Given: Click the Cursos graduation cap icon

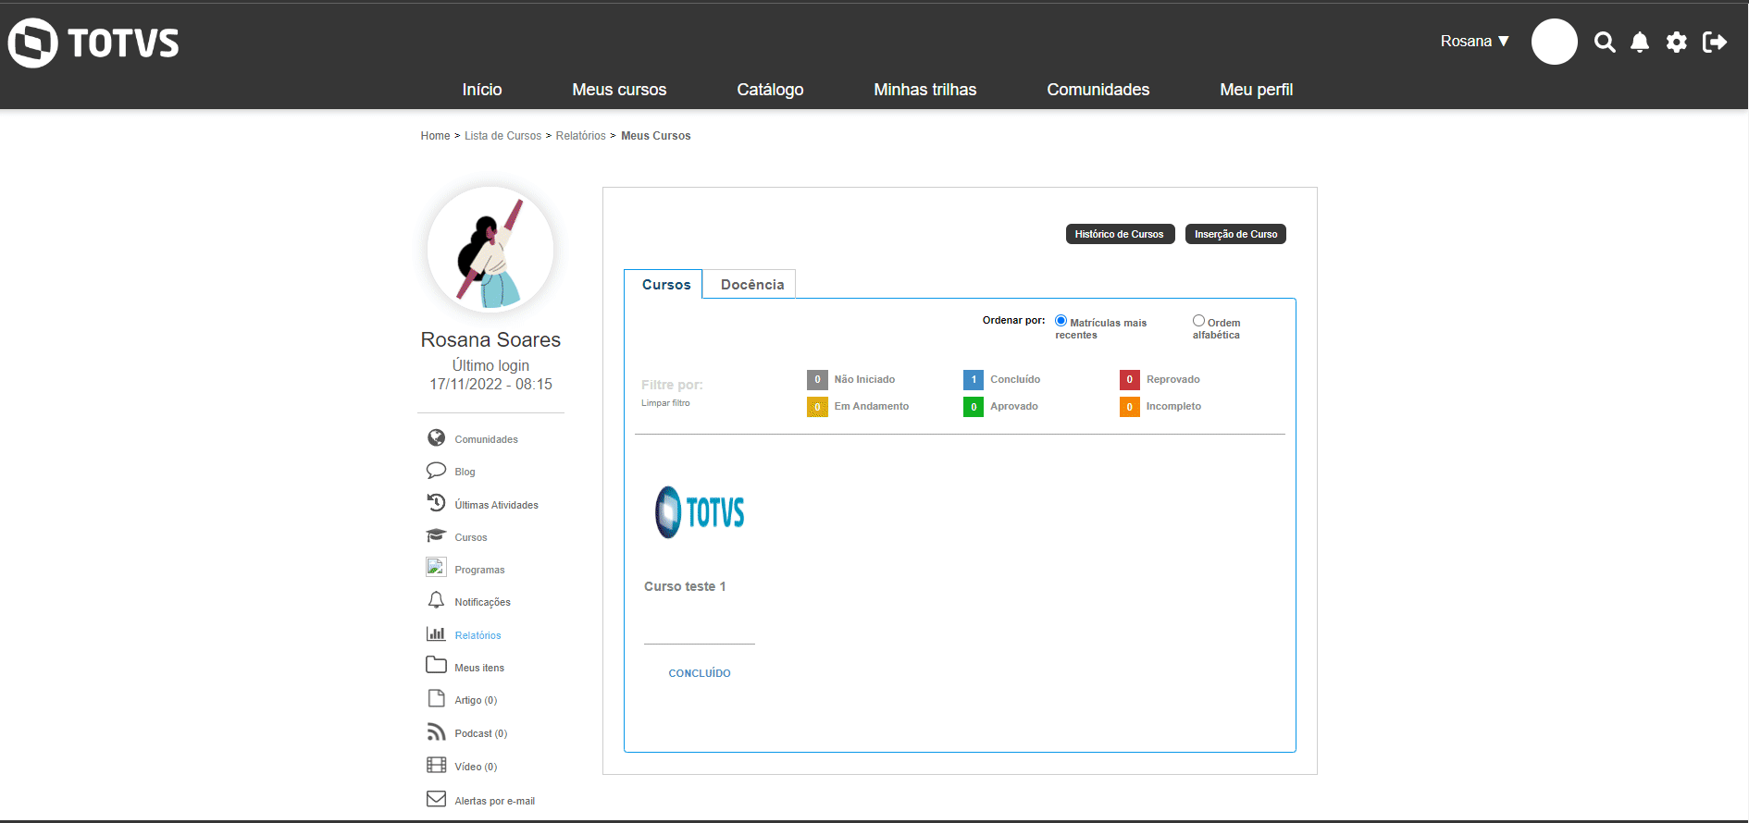Looking at the screenshot, I should (436, 536).
